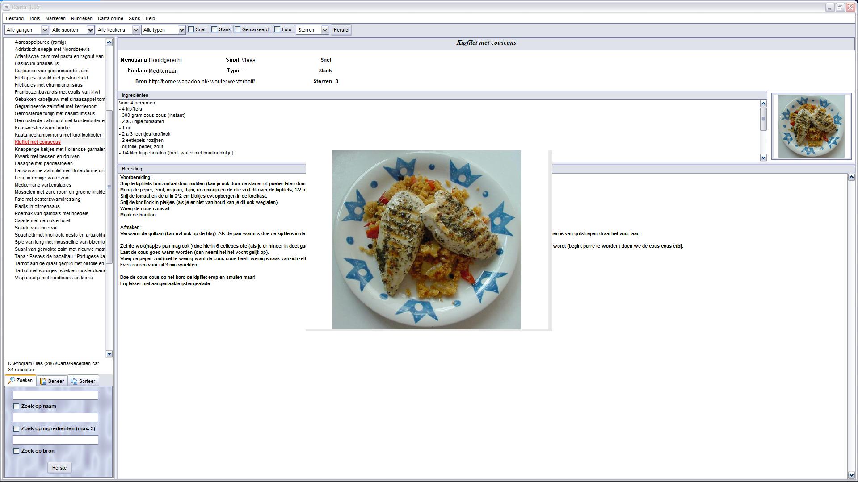Open the Alle keukens dropdown
Image resolution: width=858 pixels, height=482 pixels.
pos(135,30)
